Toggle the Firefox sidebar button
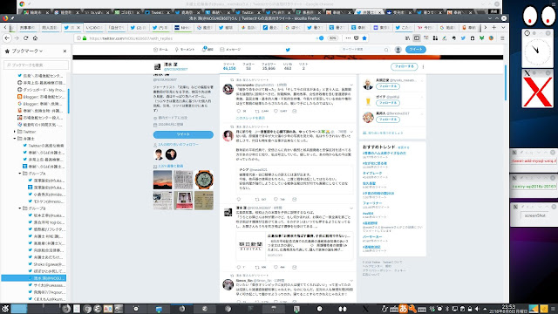The height and width of the screenshot is (314, 558). [x=417, y=38]
